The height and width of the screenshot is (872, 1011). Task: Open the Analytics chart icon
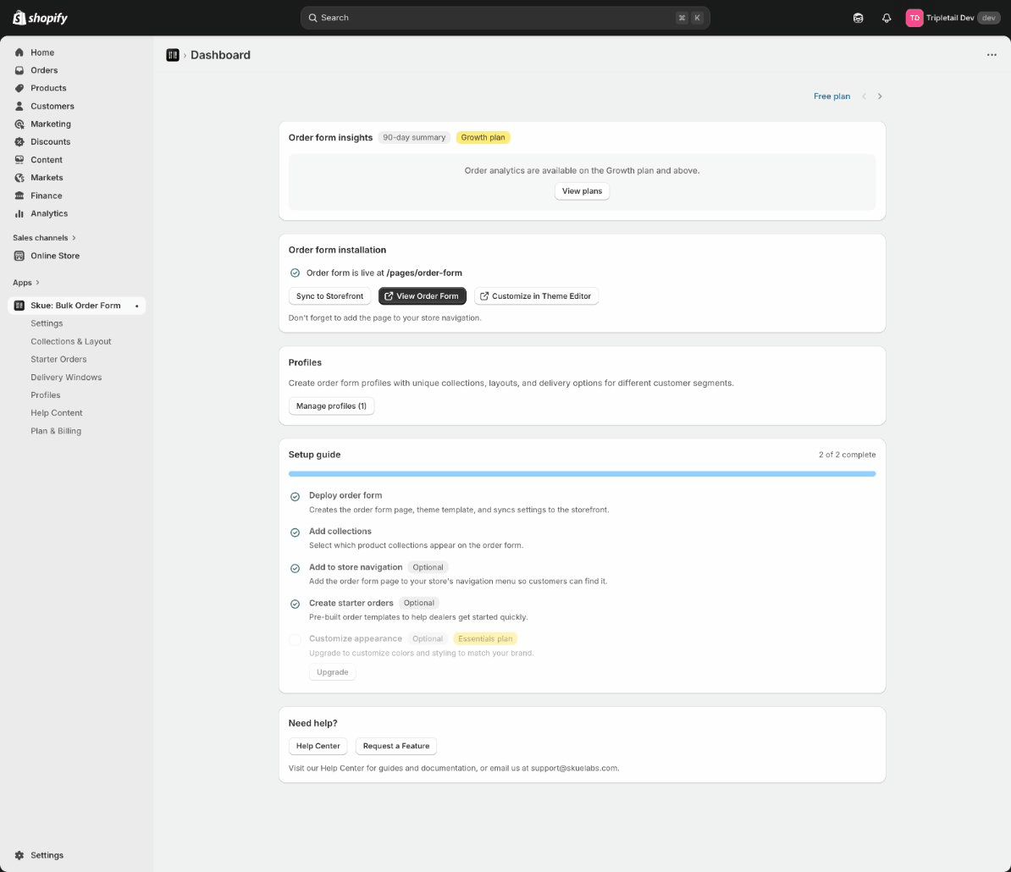click(x=19, y=213)
